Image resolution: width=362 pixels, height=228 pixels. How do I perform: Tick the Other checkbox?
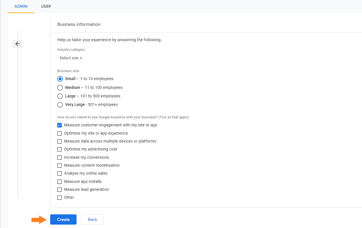coord(60,198)
